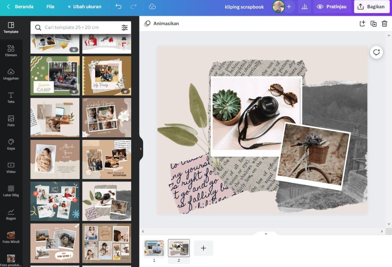Open the Latar Blkg background panel
The width and height of the screenshot is (392, 267).
pos(11,191)
